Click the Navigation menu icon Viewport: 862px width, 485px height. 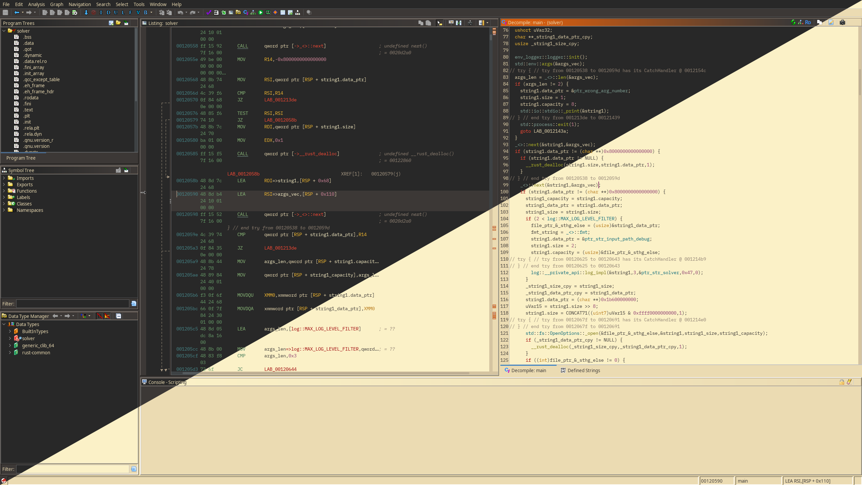click(x=80, y=4)
